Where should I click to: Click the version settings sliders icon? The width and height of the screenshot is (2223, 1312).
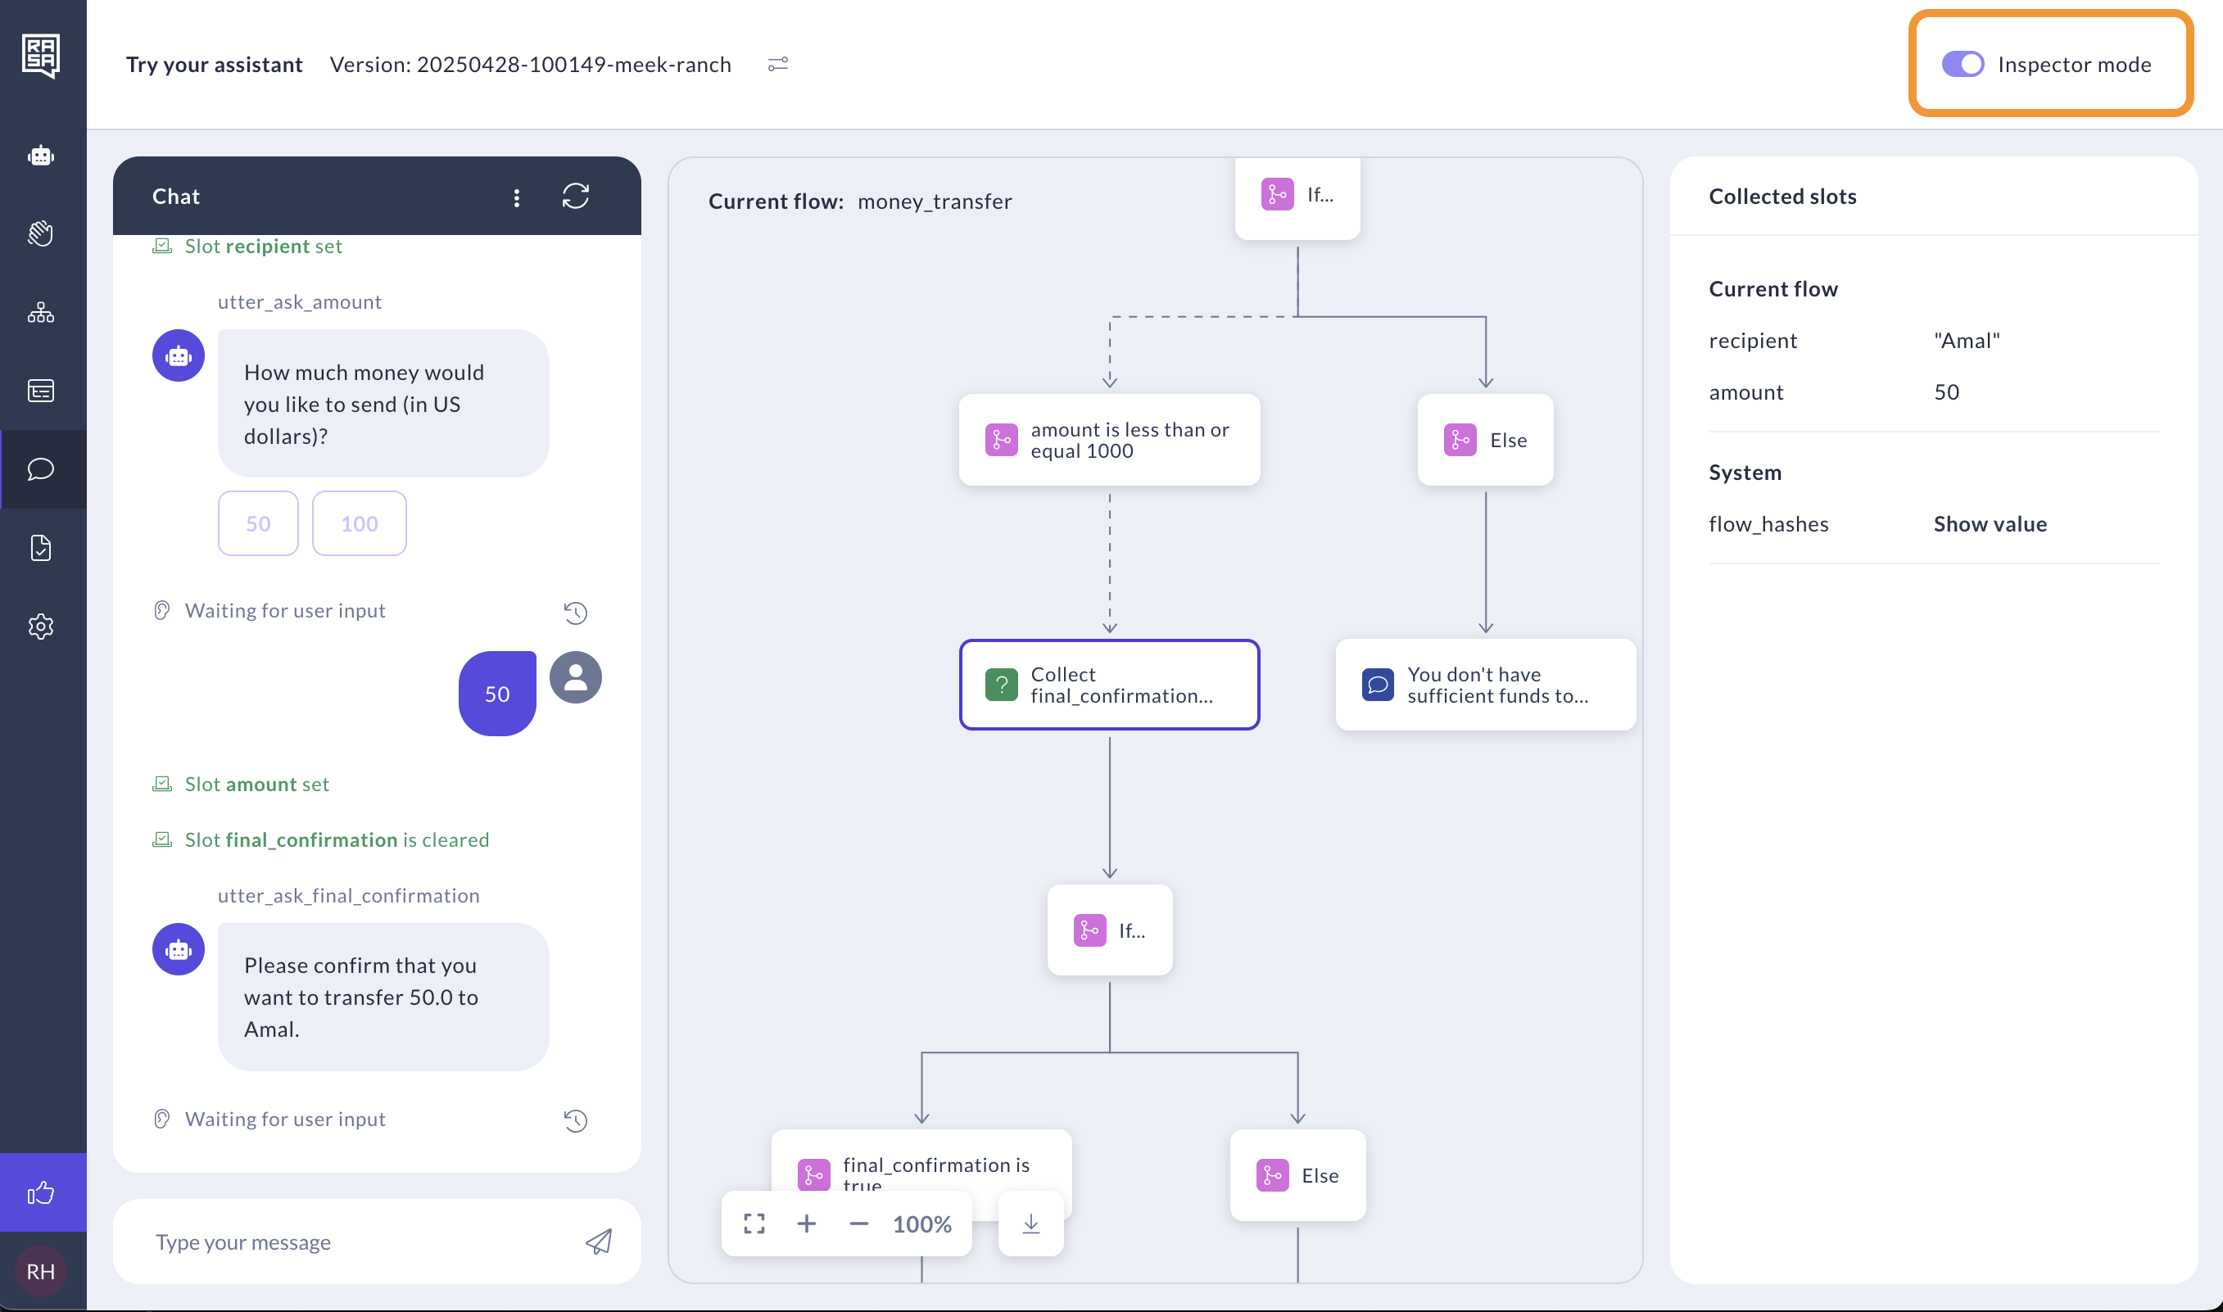[777, 65]
